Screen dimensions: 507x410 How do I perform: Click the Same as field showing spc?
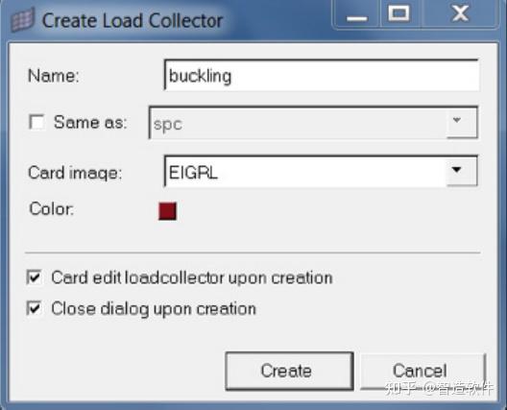(298, 123)
